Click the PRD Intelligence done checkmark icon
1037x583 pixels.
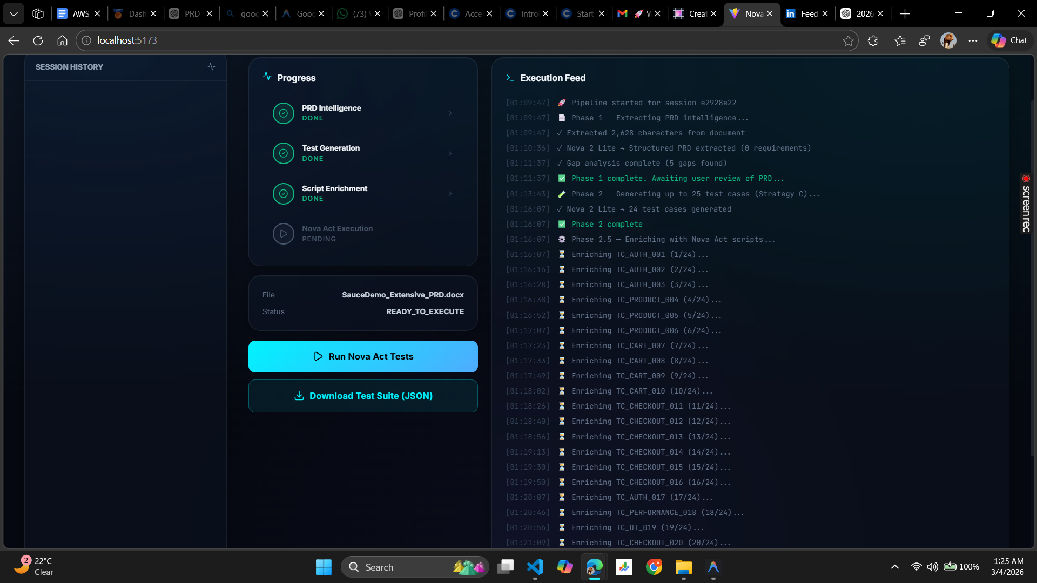pos(283,113)
